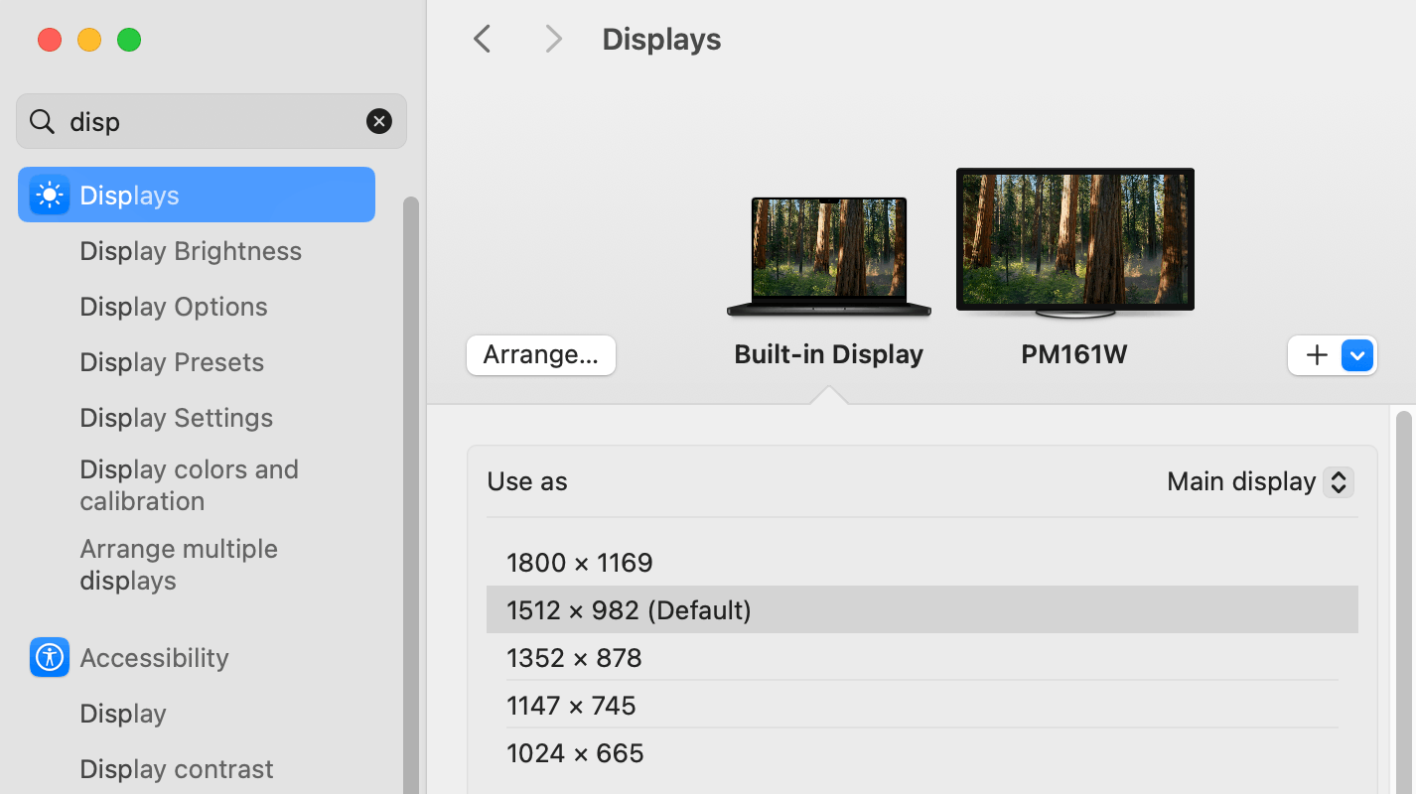The height and width of the screenshot is (794, 1416).
Task: Click the magnifying glass search icon
Action: pos(42,121)
